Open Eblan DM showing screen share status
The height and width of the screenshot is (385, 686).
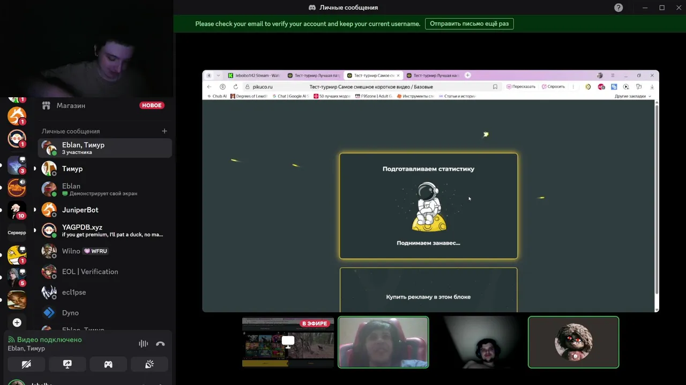[105, 189]
